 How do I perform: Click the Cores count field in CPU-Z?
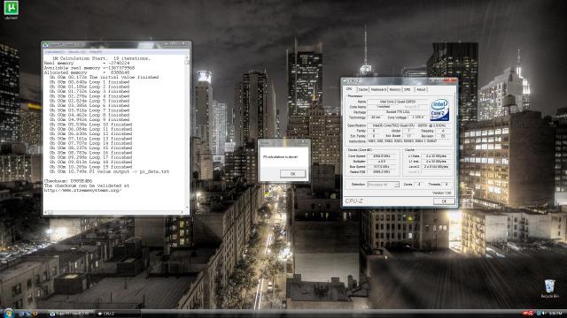pyautogui.click(x=419, y=185)
